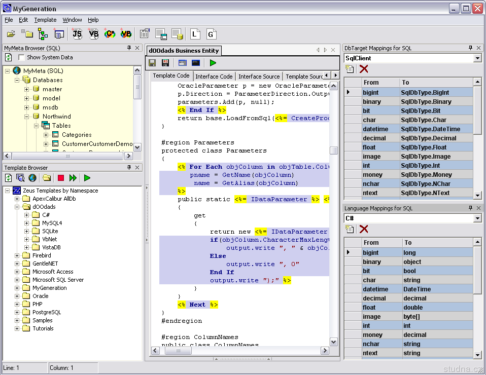The width and height of the screenshot is (486, 375).
Task: Enable the Show System Data checkbox
Action: (x=21, y=58)
